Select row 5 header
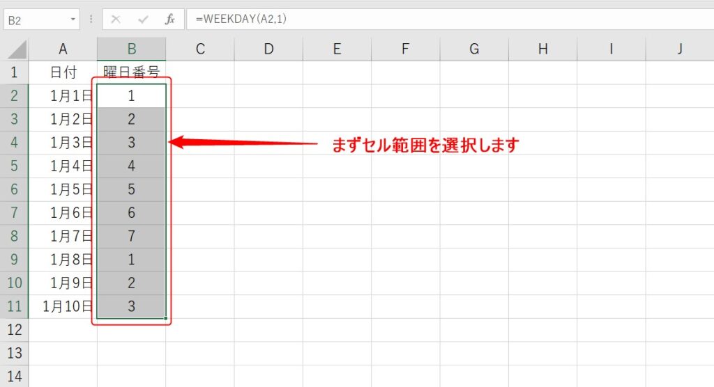The height and width of the screenshot is (387, 714). click(14, 166)
